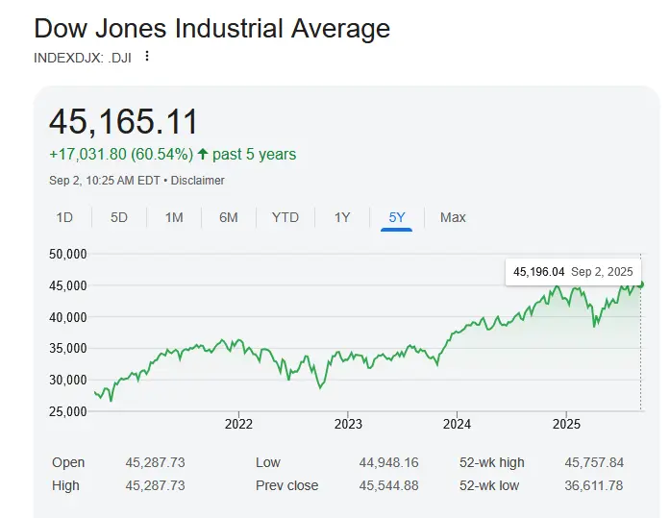Open the Disclaimer link
The width and height of the screenshot is (670, 518).
coord(198,180)
